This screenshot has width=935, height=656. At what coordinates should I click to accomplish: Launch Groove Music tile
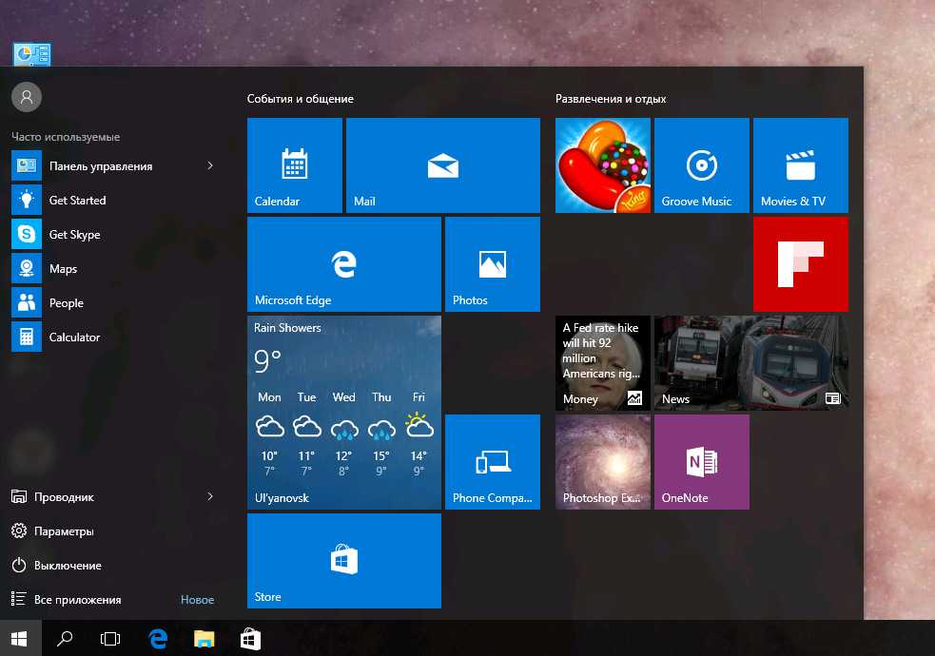tap(701, 165)
